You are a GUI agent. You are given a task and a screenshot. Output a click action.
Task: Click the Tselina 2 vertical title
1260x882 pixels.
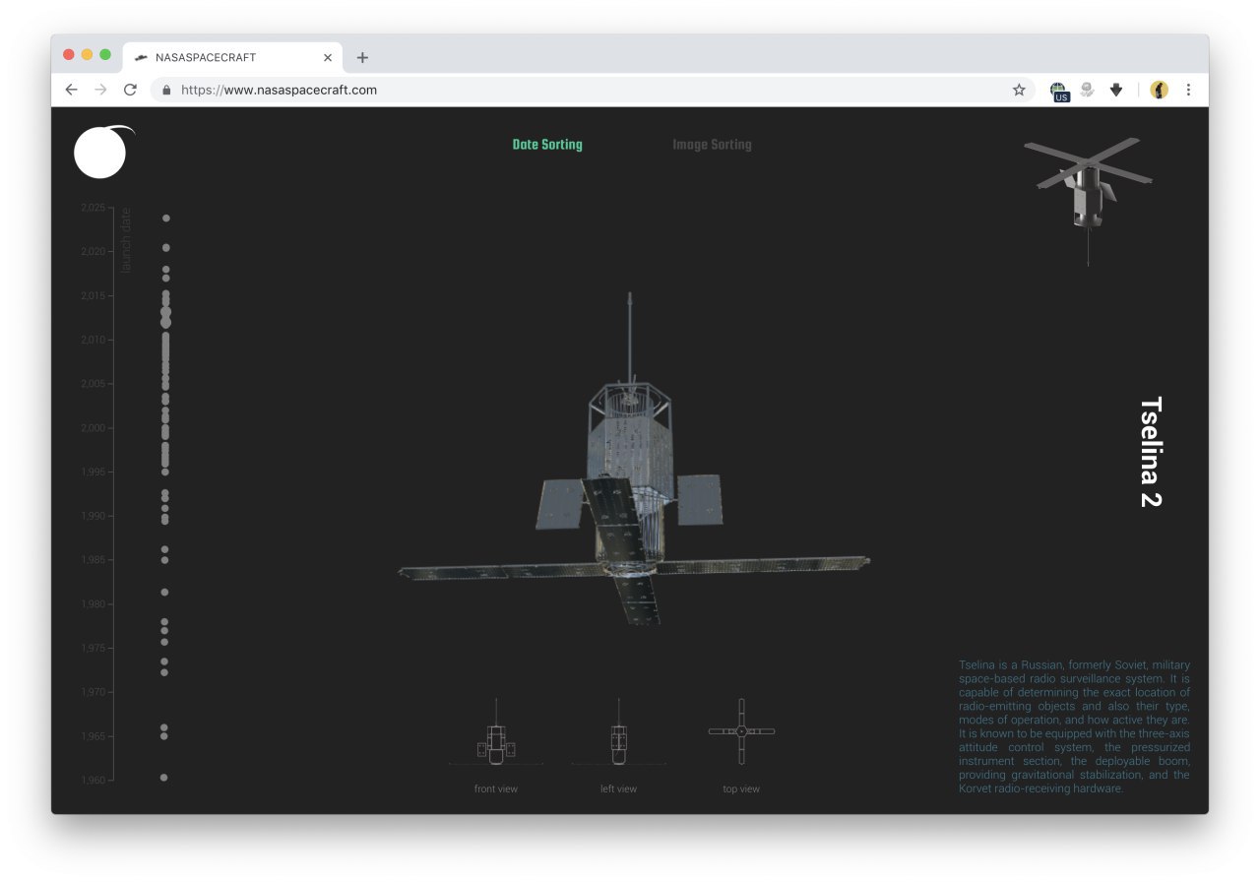[1151, 452]
